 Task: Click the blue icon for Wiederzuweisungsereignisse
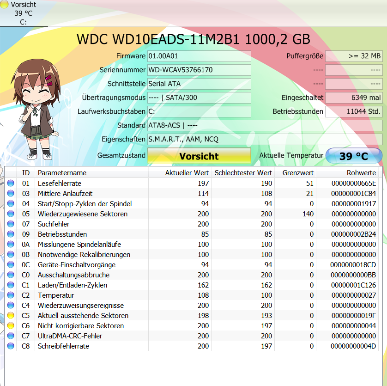[11, 305]
